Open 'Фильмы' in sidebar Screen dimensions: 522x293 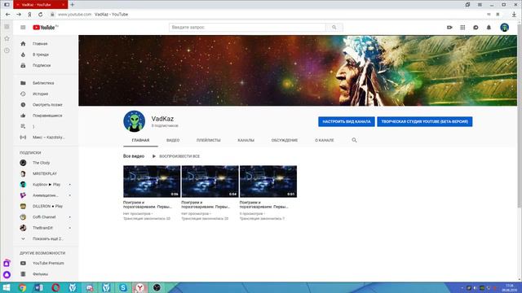coord(46,274)
